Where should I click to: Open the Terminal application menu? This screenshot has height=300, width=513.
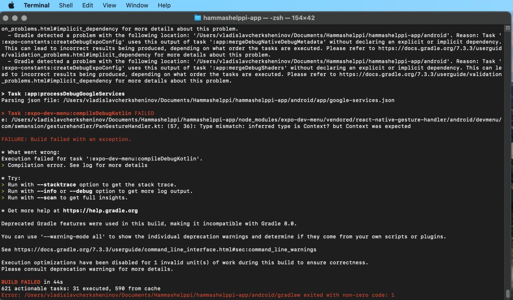click(36, 6)
